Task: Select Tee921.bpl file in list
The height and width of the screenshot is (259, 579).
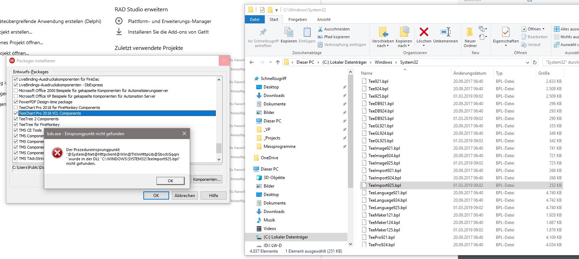Action: pos(378,81)
